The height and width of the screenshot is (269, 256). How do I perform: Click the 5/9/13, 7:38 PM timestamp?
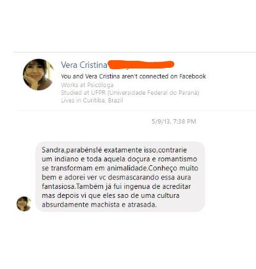click(174, 122)
